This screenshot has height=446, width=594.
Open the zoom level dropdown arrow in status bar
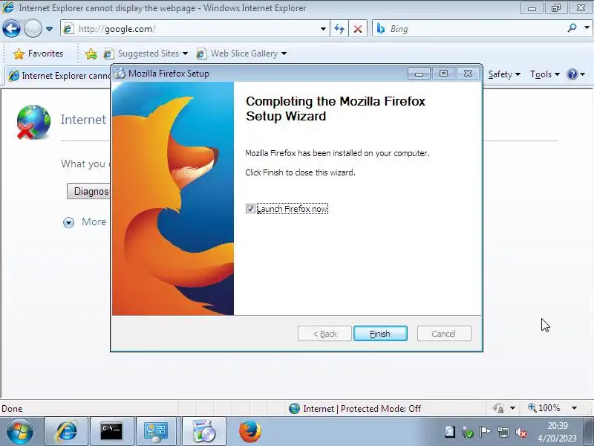point(574,408)
